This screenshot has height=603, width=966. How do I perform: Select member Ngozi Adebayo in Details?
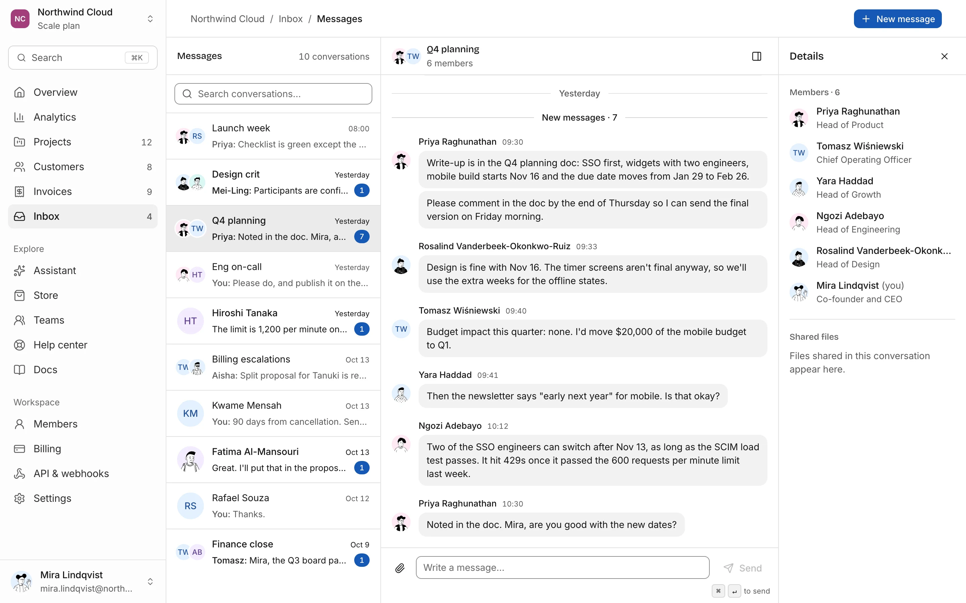pyautogui.click(x=872, y=222)
